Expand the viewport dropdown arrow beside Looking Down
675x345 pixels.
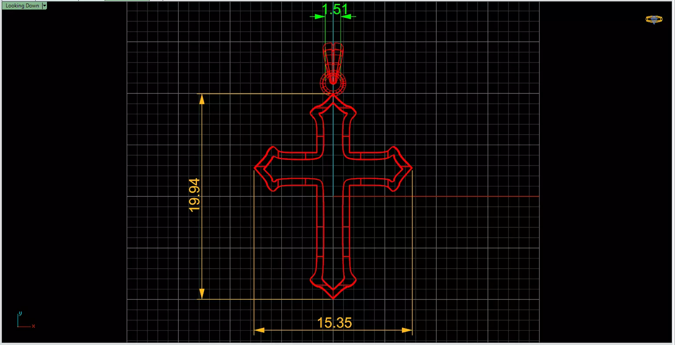(x=44, y=6)
